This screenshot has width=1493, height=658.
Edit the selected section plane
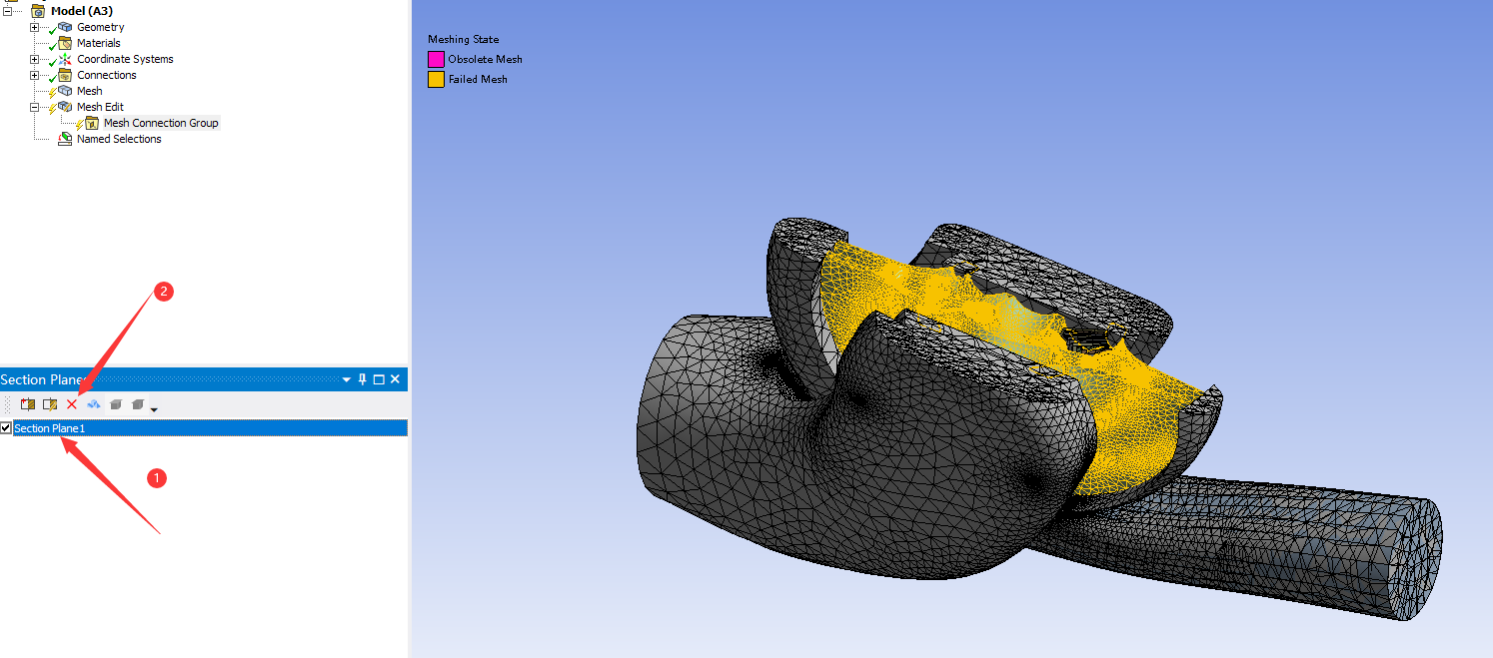click(49, 404)
